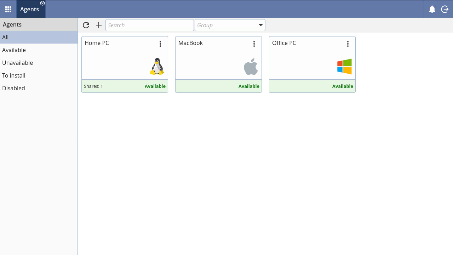The width and height of the screenshot is (453, 255).
Task: Select the All agents filter
Action: [5, 37]
